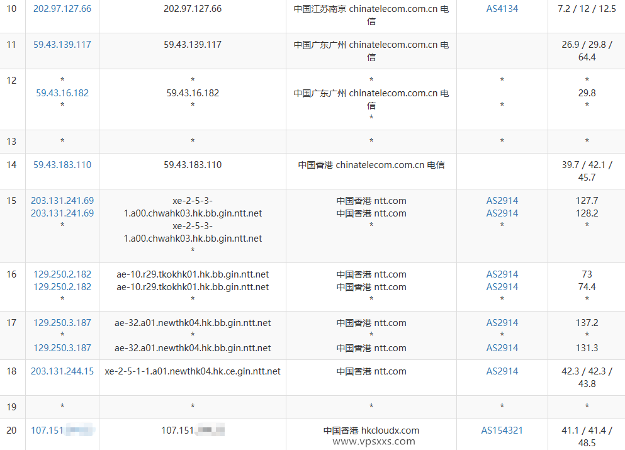Click the 127.7 latency value
Viewport: 625px width, 450px height.
click(587, 201)
